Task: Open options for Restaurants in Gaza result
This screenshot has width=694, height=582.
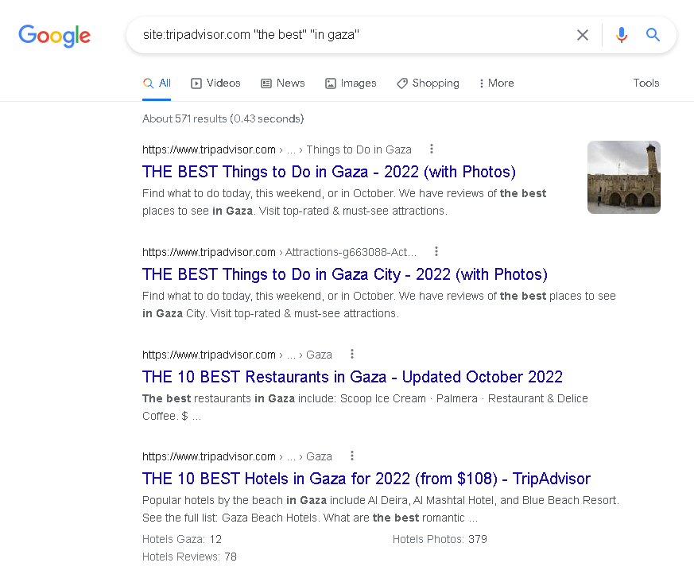Action: click(x=352, y=355)
